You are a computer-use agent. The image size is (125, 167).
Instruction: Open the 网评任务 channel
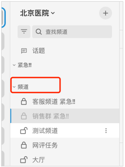tap(65, 145)
